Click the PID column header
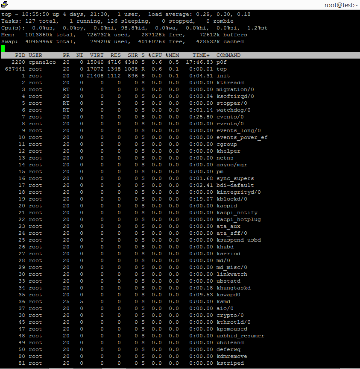The width and height of the screenshot is (360, 369). (x=20, y=55)
